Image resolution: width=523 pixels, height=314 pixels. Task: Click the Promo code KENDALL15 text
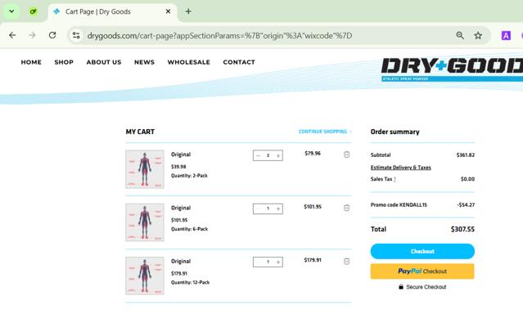tap(399, 204)
